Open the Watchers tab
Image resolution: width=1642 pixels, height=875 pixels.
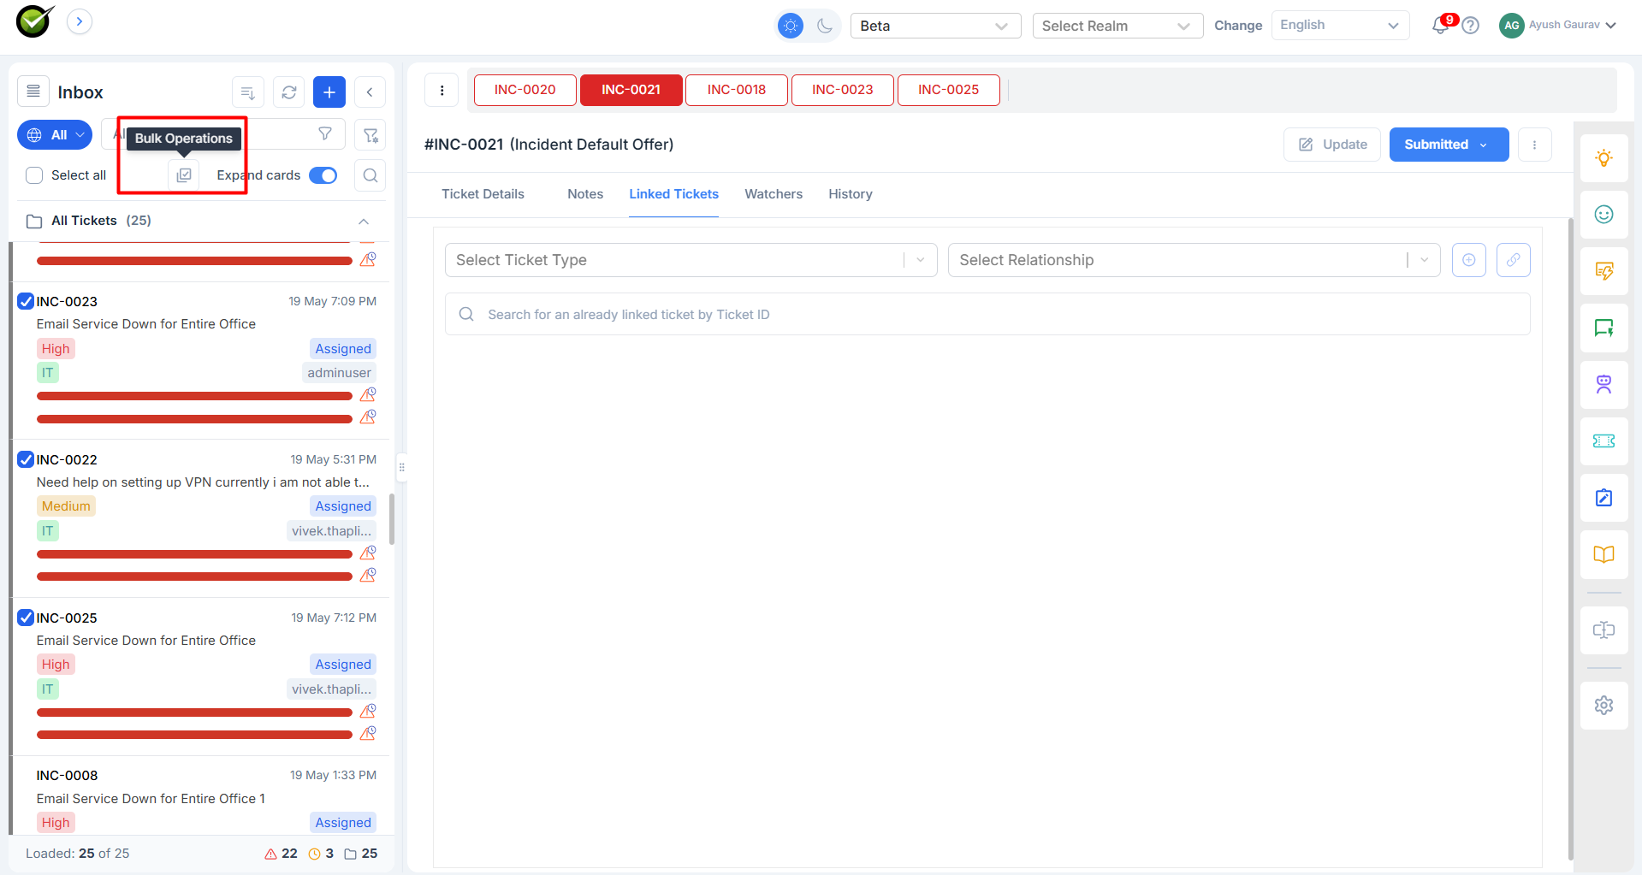coord(774,194)
